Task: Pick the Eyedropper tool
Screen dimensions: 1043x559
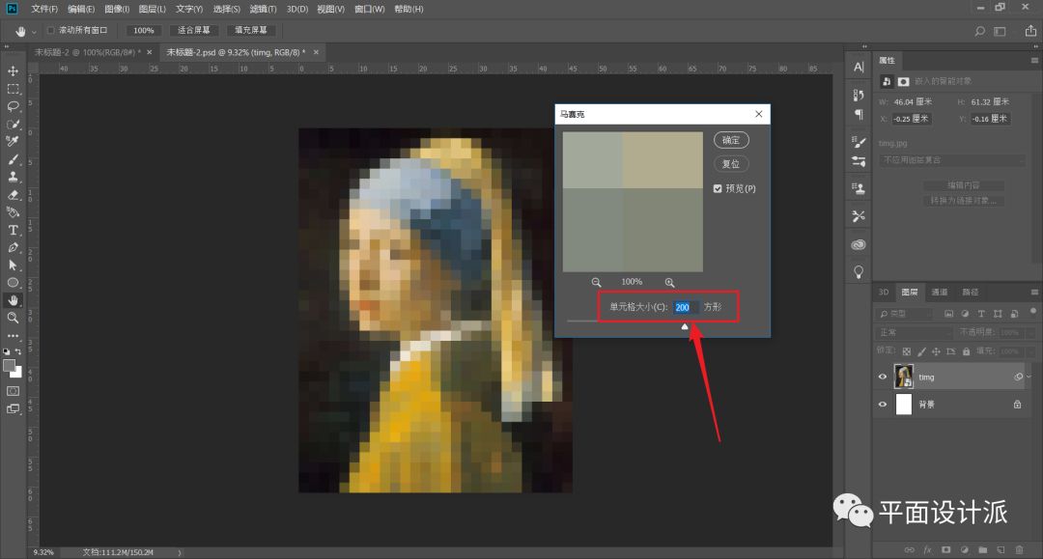Action: [14, 141]
